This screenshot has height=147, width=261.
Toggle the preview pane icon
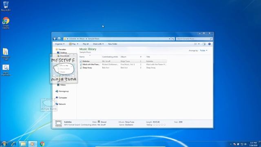coord(204,44)
